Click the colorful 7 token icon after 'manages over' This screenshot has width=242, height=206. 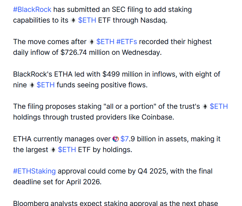point(116,139)
